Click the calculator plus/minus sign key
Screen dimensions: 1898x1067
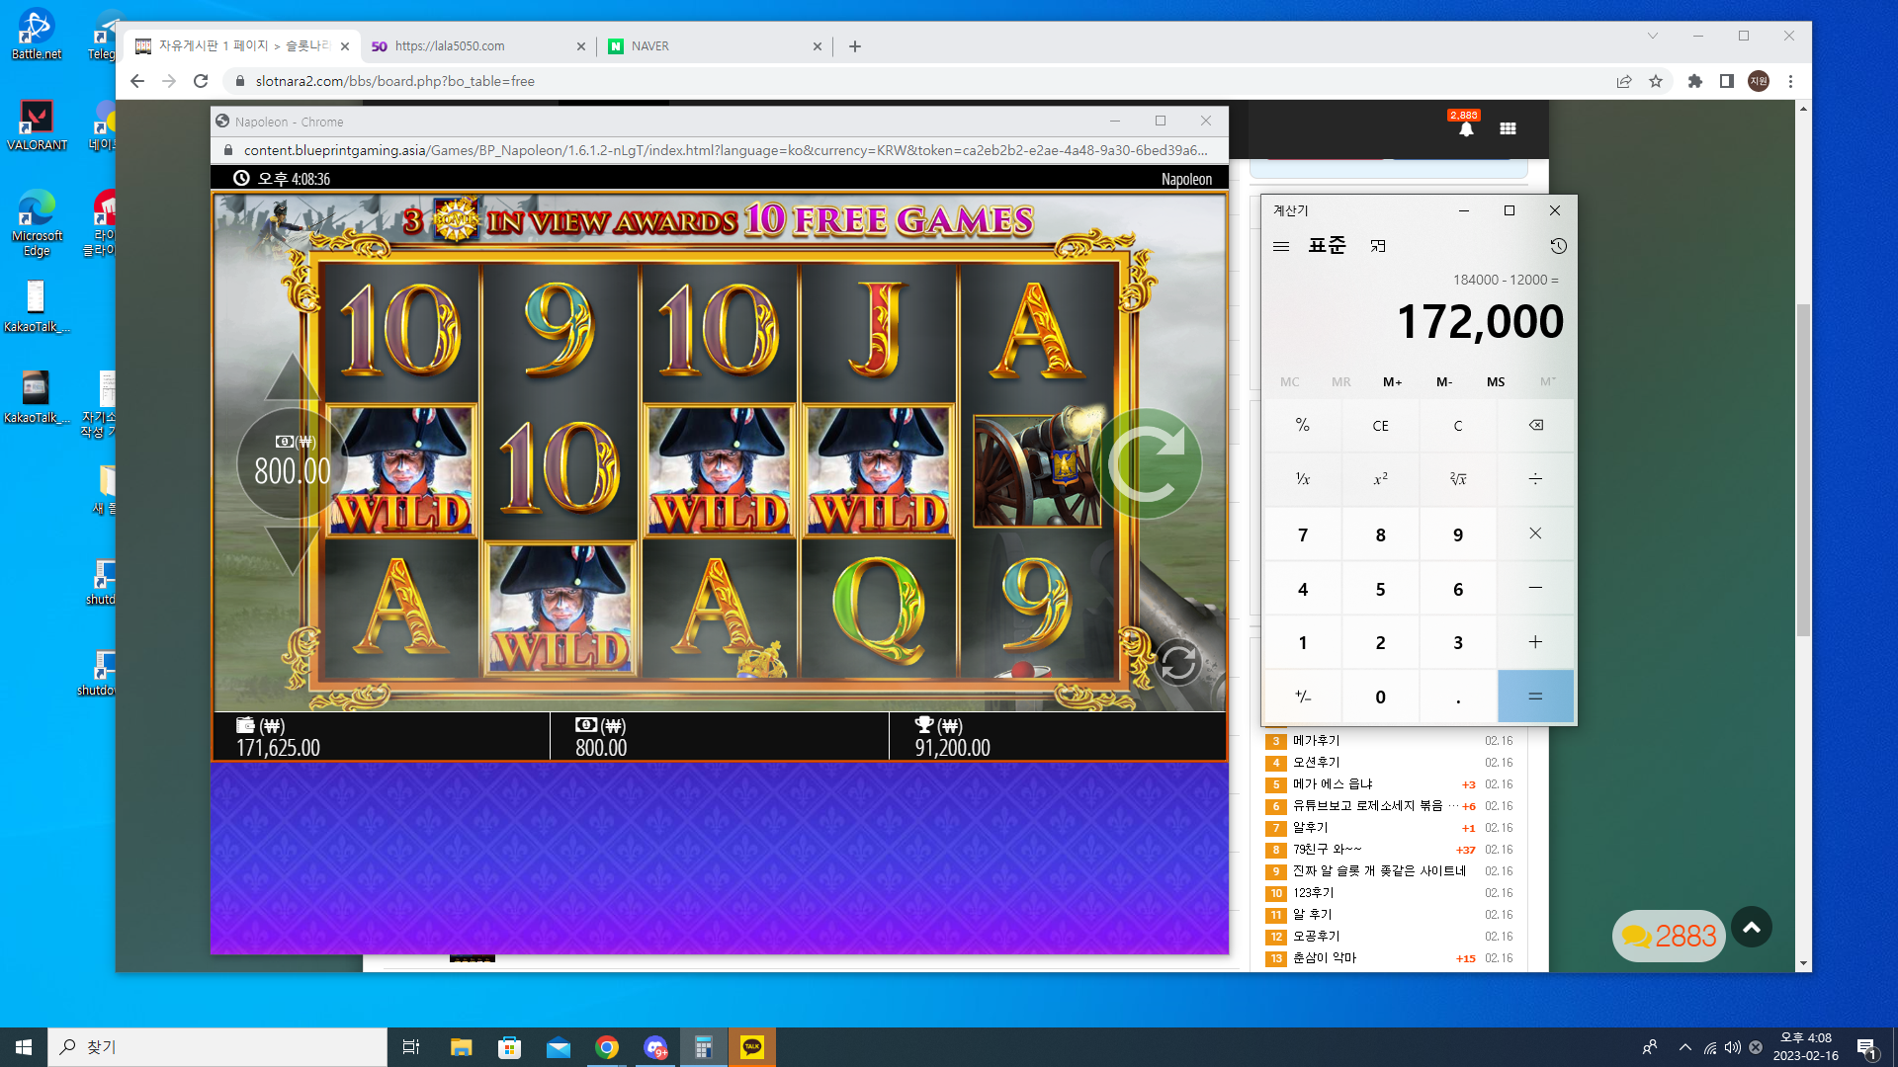pyautogui.click(x=1303, y=697)
